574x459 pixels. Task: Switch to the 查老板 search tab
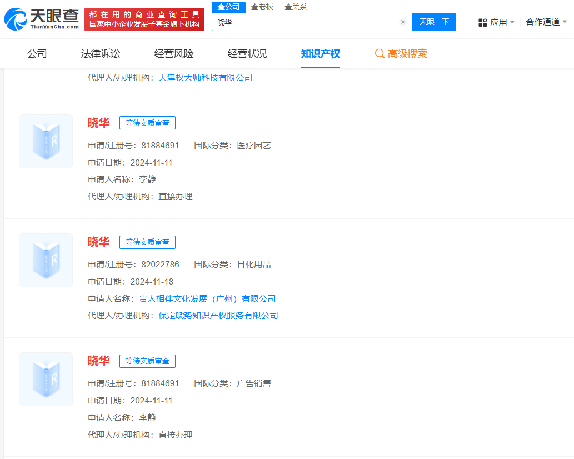pos(262,7)
